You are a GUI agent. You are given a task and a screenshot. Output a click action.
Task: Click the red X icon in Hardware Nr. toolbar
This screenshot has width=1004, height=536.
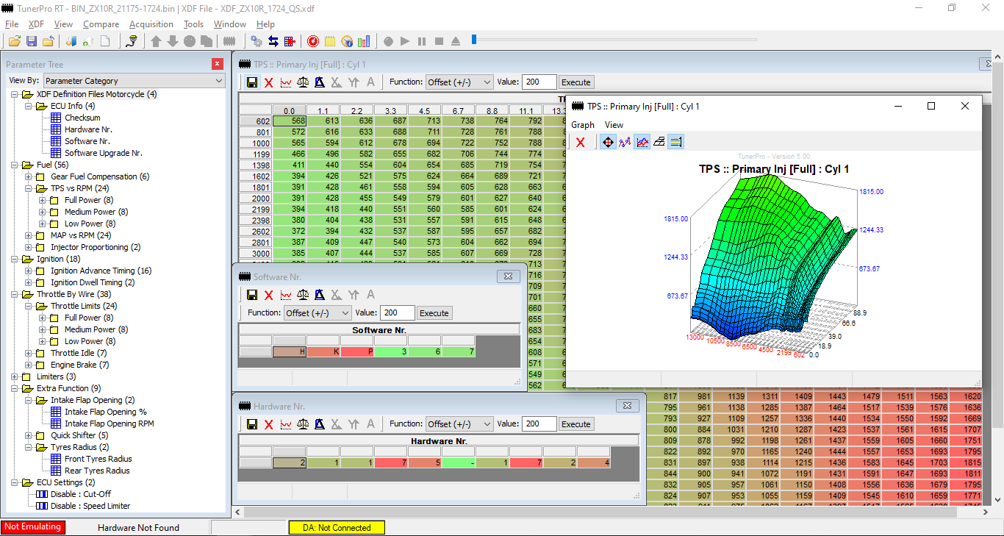[x=268, y=424]
